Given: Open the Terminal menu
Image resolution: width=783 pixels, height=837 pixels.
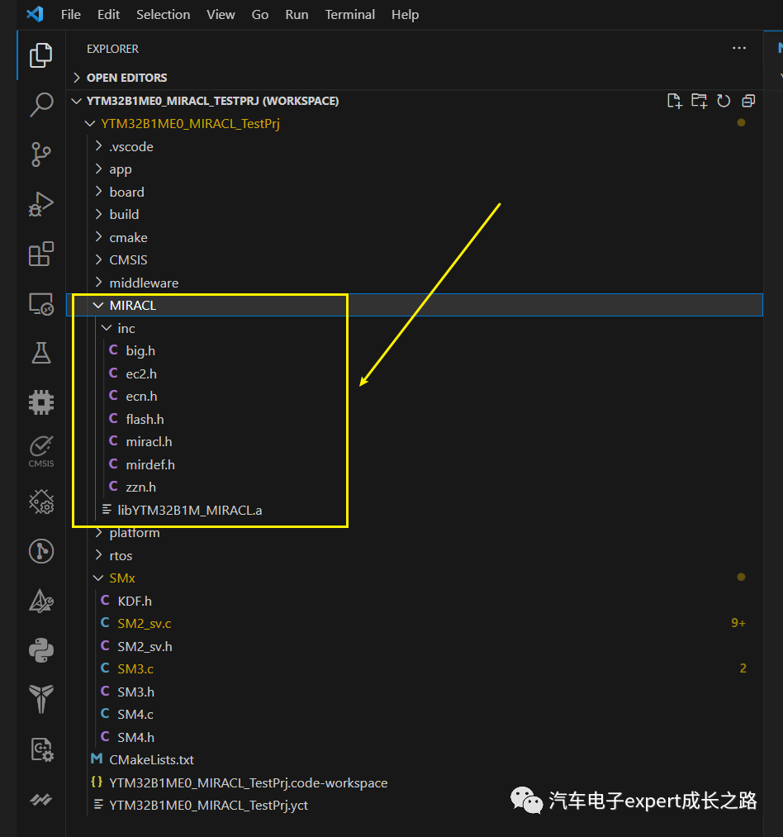Looking at the screenshot, I should (x=349, y=14).
